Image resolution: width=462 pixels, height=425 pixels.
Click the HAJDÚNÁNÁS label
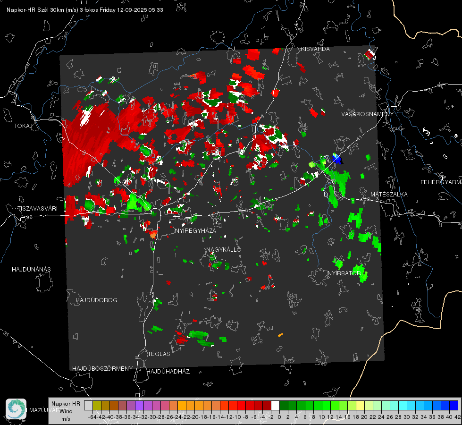[x=31, y=270]
